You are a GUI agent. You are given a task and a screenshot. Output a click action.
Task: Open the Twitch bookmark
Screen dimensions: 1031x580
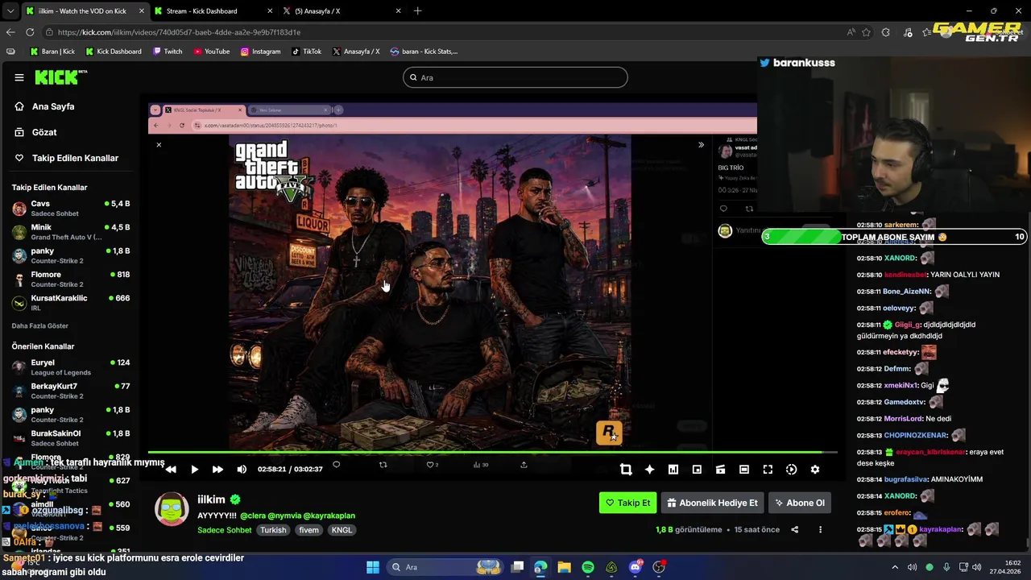click(x=166, y=52)
